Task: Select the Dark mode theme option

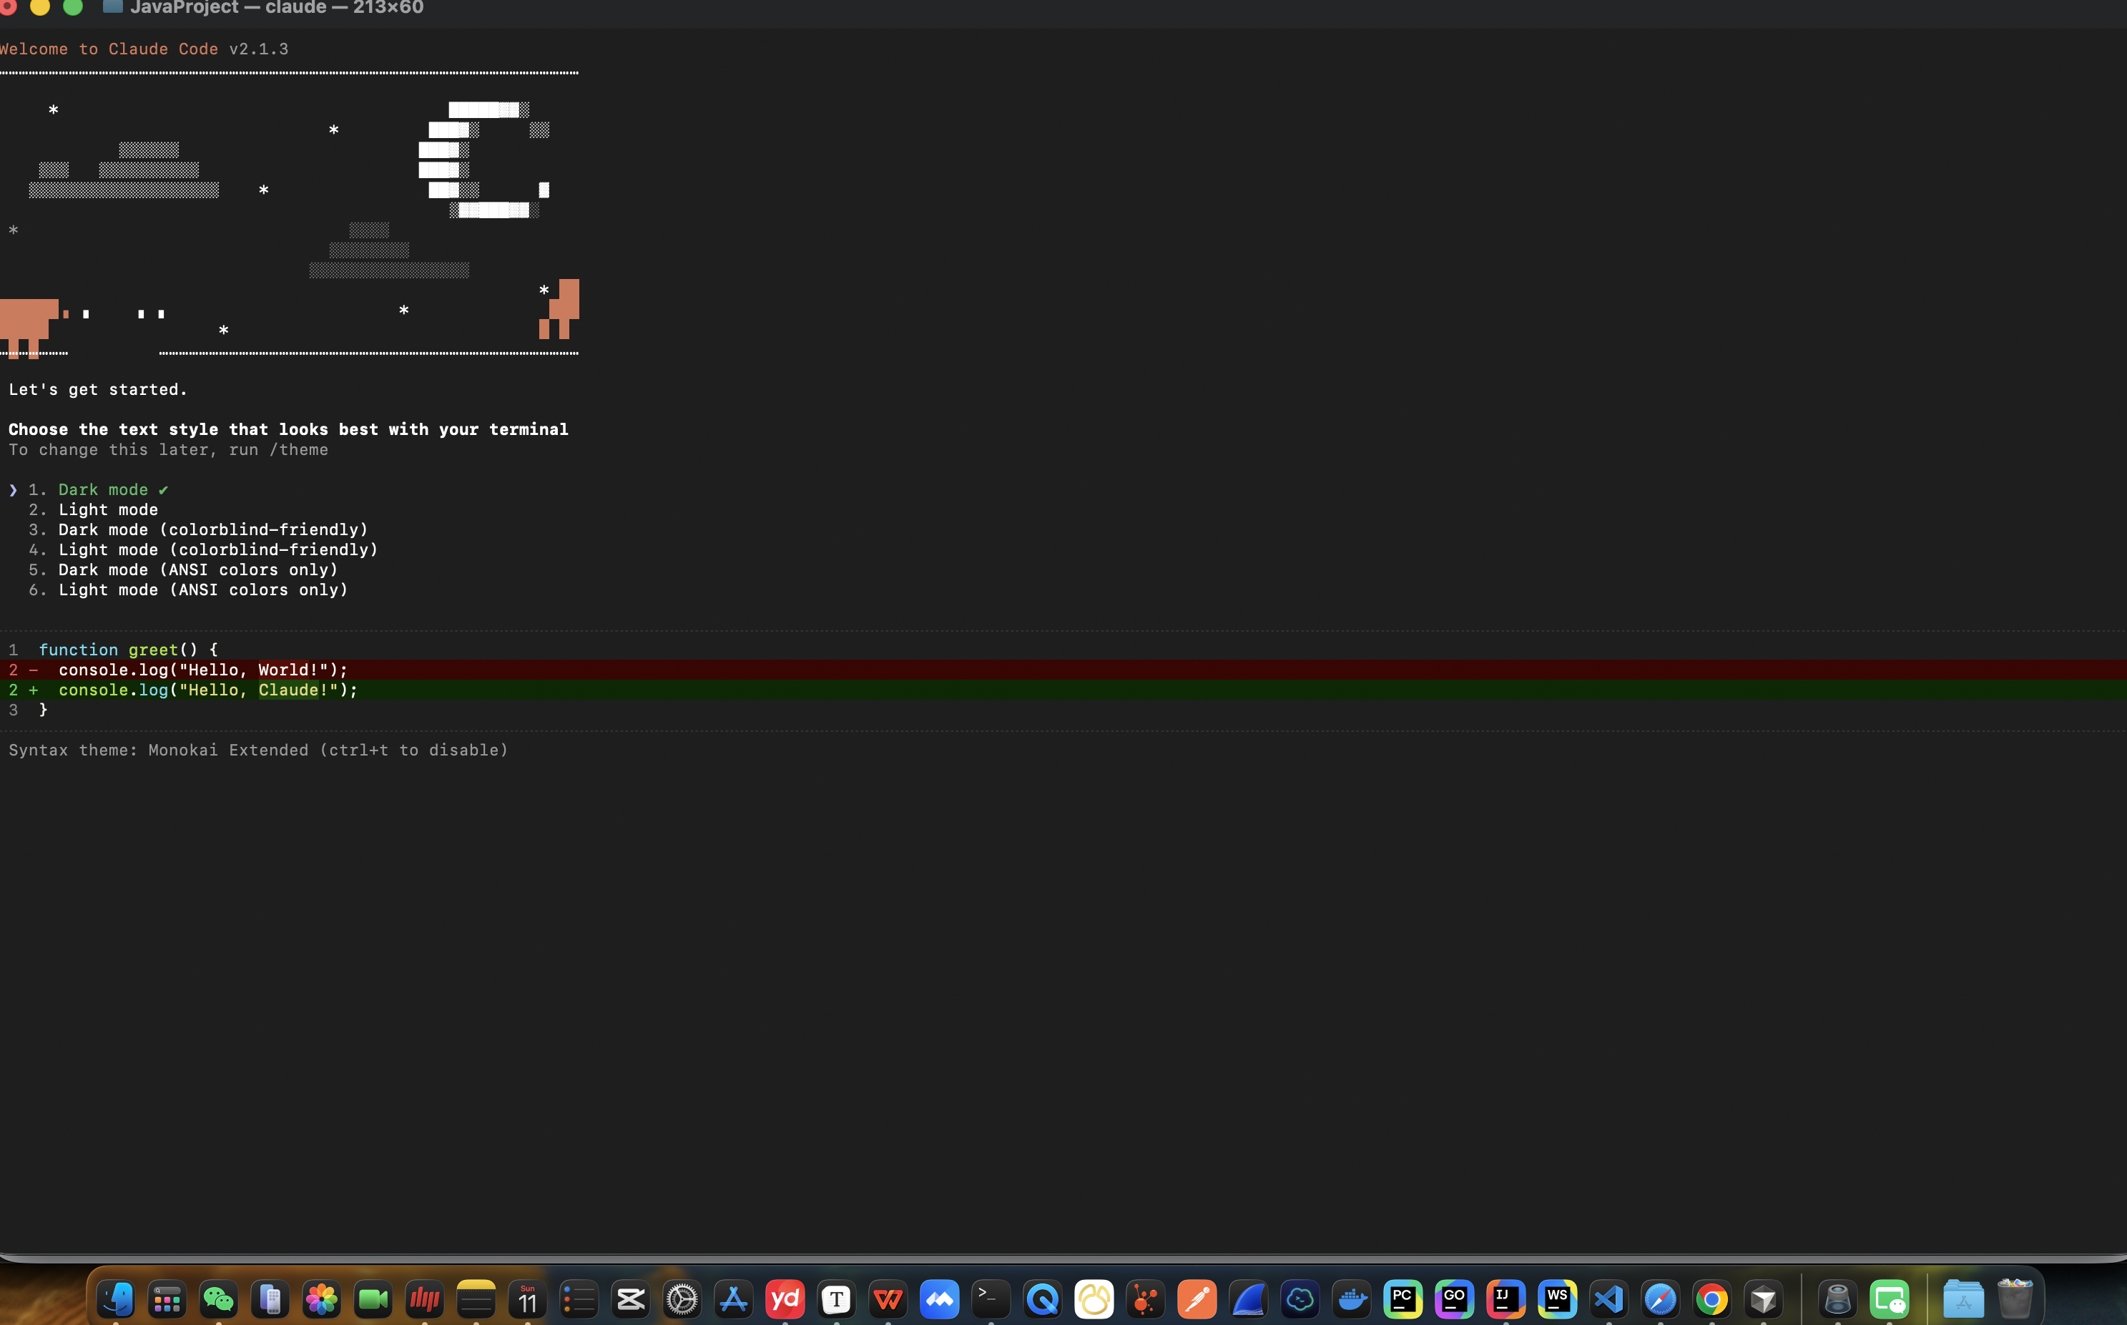Action: 102,490
